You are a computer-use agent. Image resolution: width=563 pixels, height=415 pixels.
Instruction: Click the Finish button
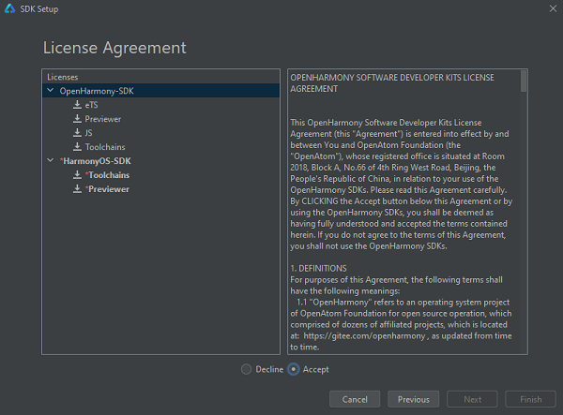(x=530, y=399)
